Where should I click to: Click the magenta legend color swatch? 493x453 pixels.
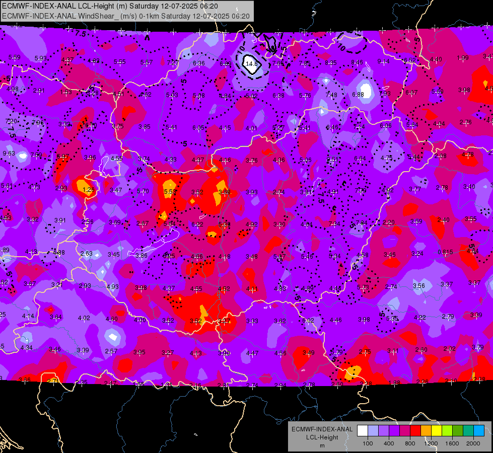coord(405,431)
